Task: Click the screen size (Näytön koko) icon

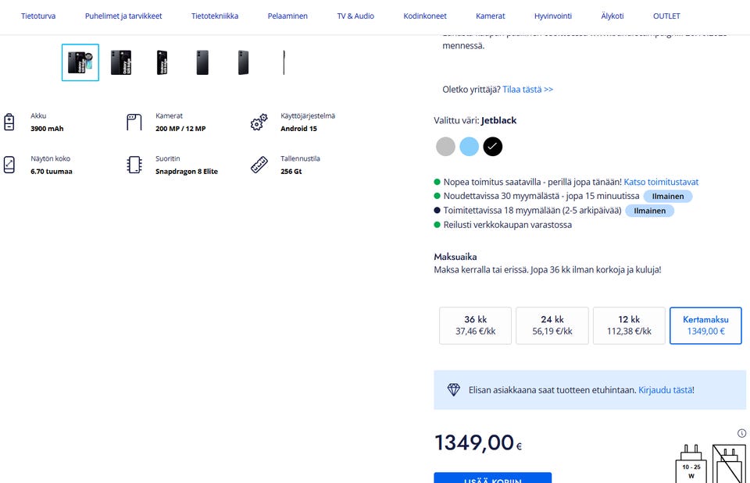Action: [9, 165]
